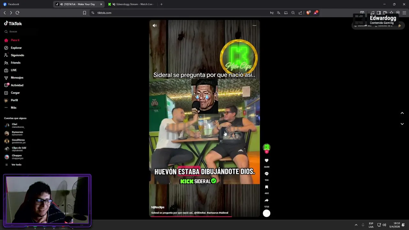Bookmark the video to favorites
The height and width of the screenshot is (230, 409).
[x=266, y=187]
